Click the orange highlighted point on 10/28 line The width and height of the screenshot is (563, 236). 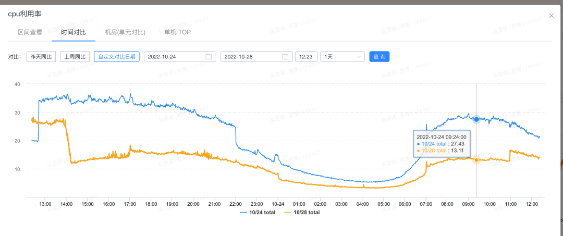[x=476, y=159]
